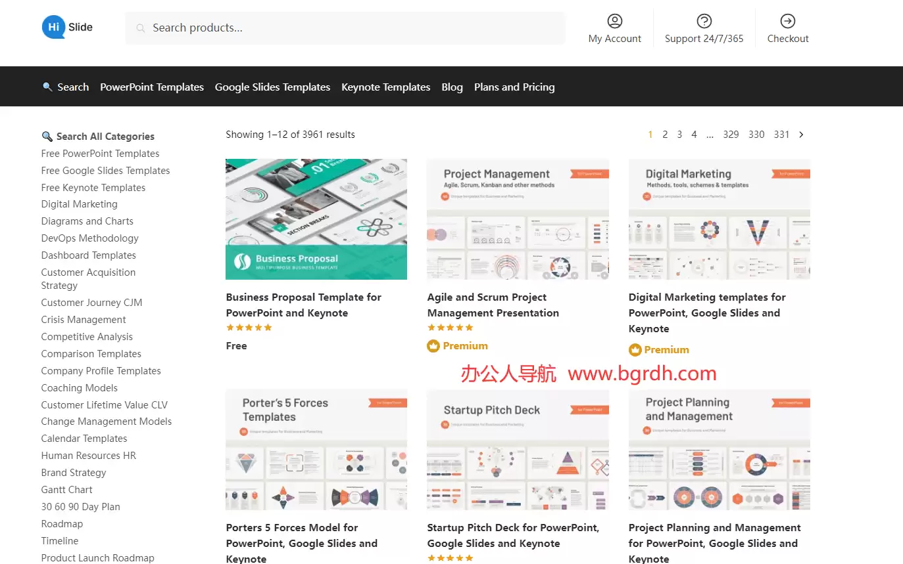The image size is (903, 564).
Task: Open the Free PowerPoint Templates category
Action: [x=100, y=154]
